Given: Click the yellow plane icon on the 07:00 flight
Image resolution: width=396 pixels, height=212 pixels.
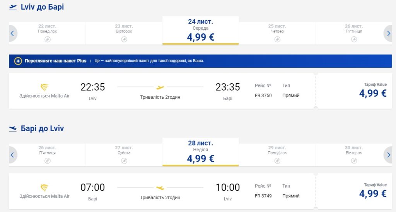Looking at the screenshot, I should (160, 188).
